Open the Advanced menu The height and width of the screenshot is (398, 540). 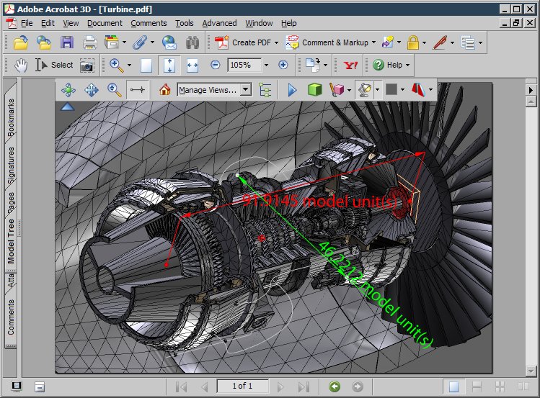coord(219,23)
